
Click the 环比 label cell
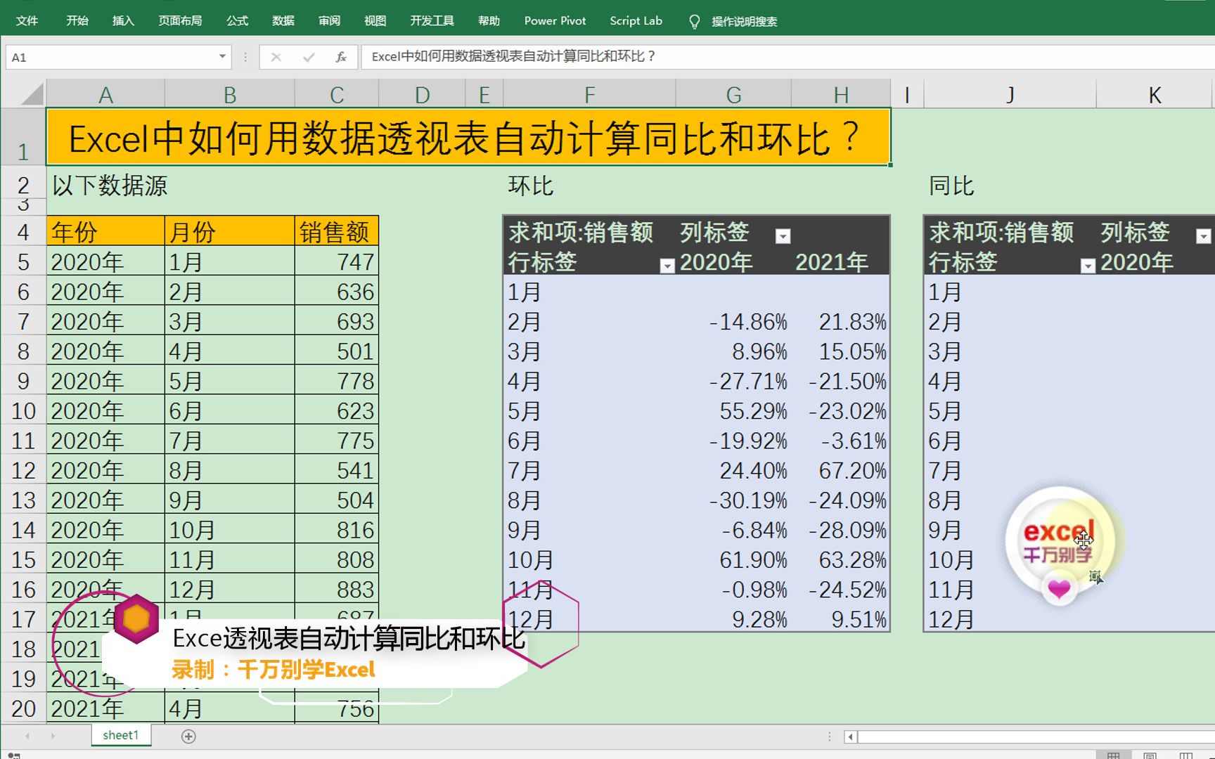click(x=531, y=186)
